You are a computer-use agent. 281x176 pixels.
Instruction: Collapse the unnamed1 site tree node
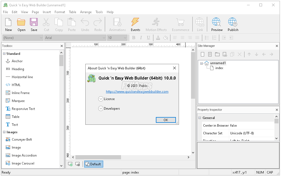coord(201,63)
